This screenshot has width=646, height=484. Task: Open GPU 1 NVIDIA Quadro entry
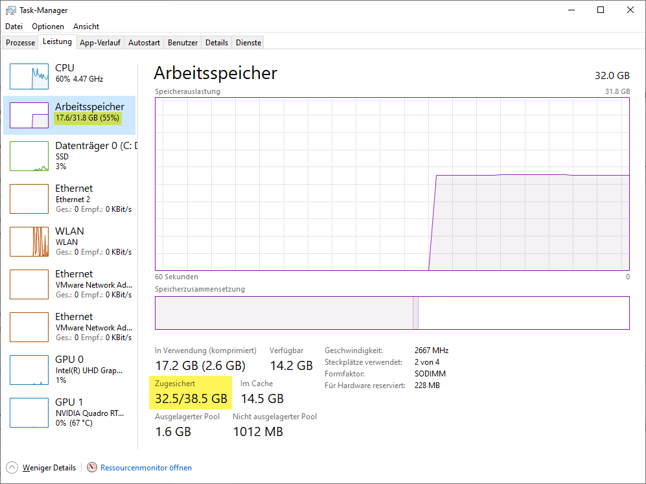(x=29, y=413)
